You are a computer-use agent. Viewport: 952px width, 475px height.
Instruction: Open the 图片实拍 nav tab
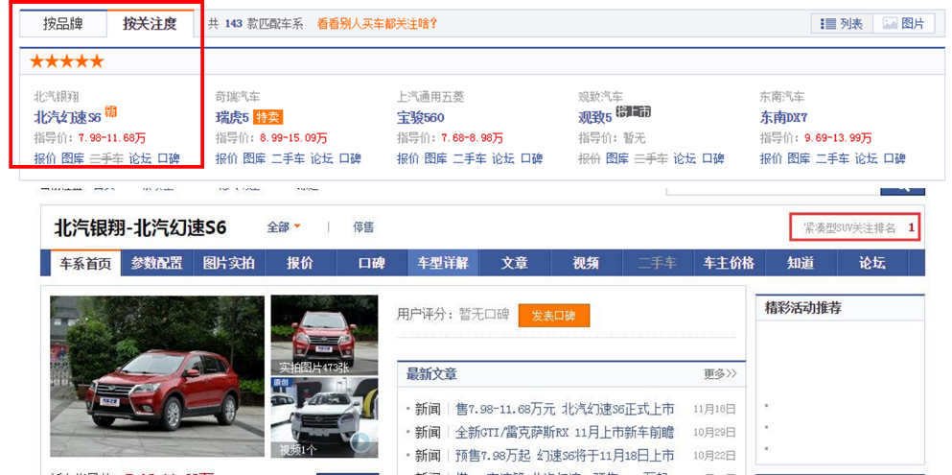pos(228,263)
